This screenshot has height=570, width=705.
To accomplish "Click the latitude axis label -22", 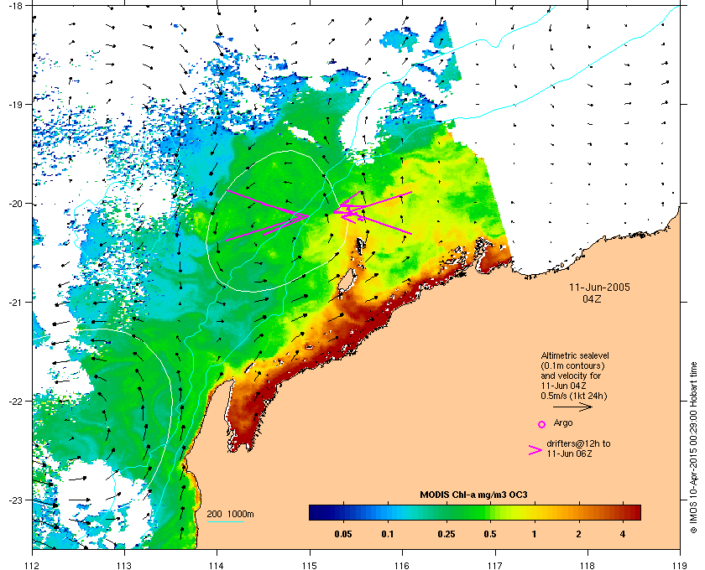I will coord(16,402).
